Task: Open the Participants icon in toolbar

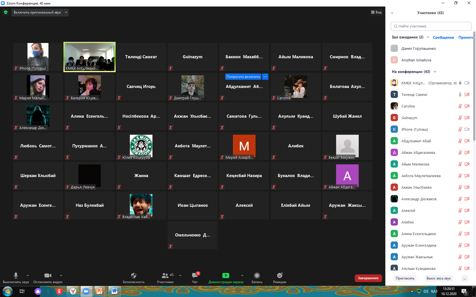Action: (165, 276)
